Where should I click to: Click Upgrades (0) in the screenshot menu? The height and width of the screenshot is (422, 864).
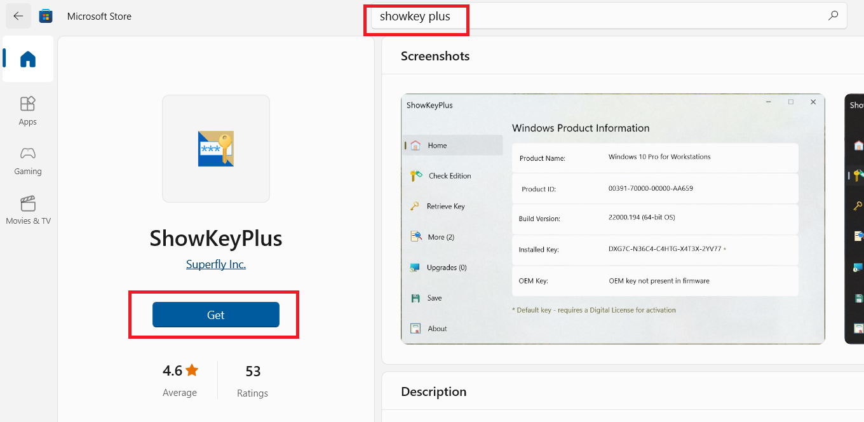pyautogui.click(x=447, y=268)
